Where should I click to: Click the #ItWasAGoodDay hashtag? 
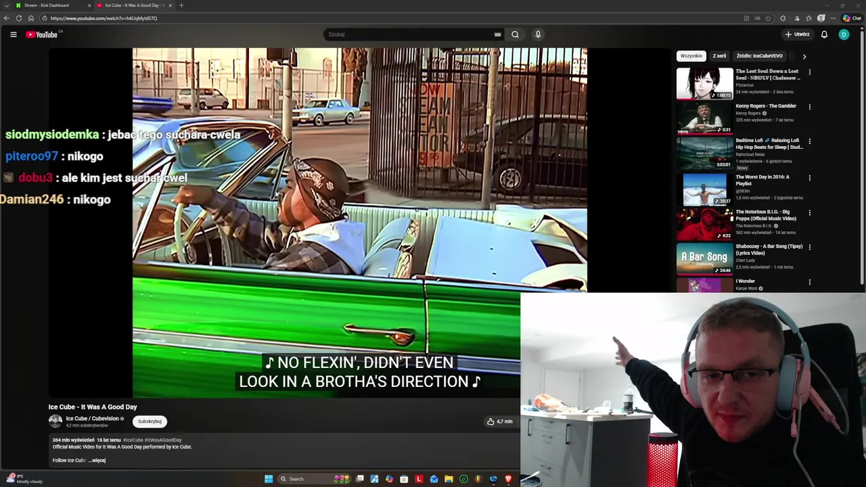(162, 440)
